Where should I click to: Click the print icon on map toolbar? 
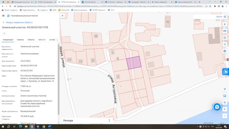click(x=225, y=51)
